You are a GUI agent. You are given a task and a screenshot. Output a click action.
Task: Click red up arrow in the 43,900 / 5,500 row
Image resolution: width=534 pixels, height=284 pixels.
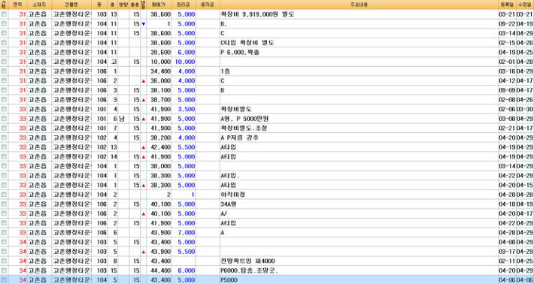(x=144, y=252)
